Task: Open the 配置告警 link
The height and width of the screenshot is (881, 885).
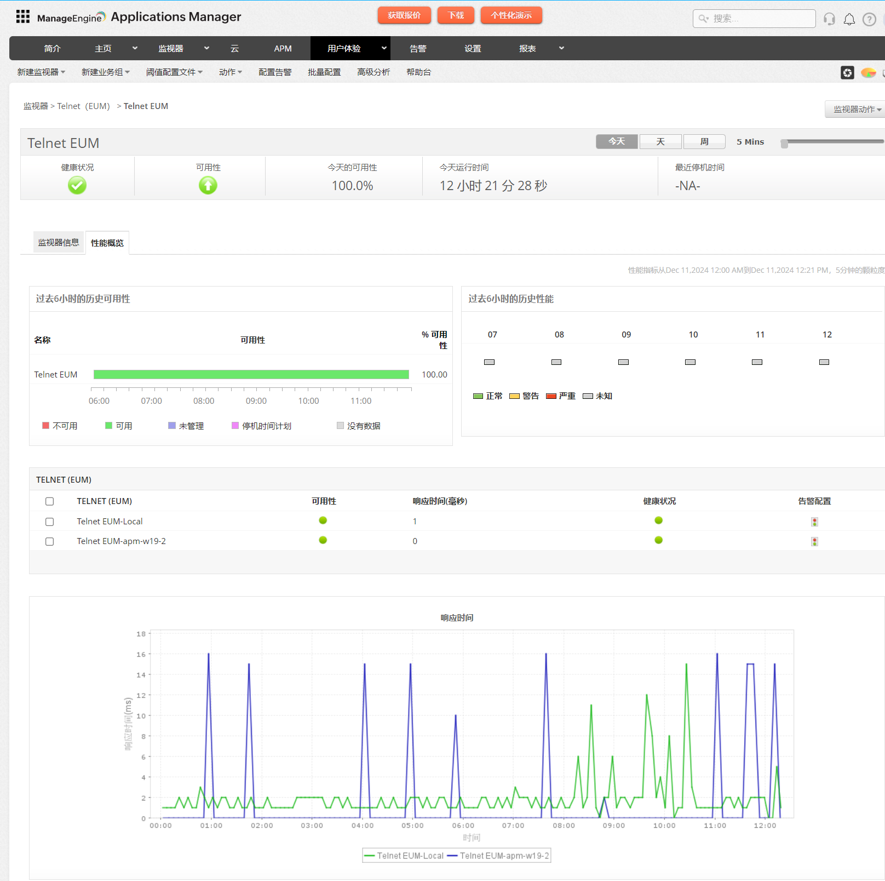Action: [275, 72]
